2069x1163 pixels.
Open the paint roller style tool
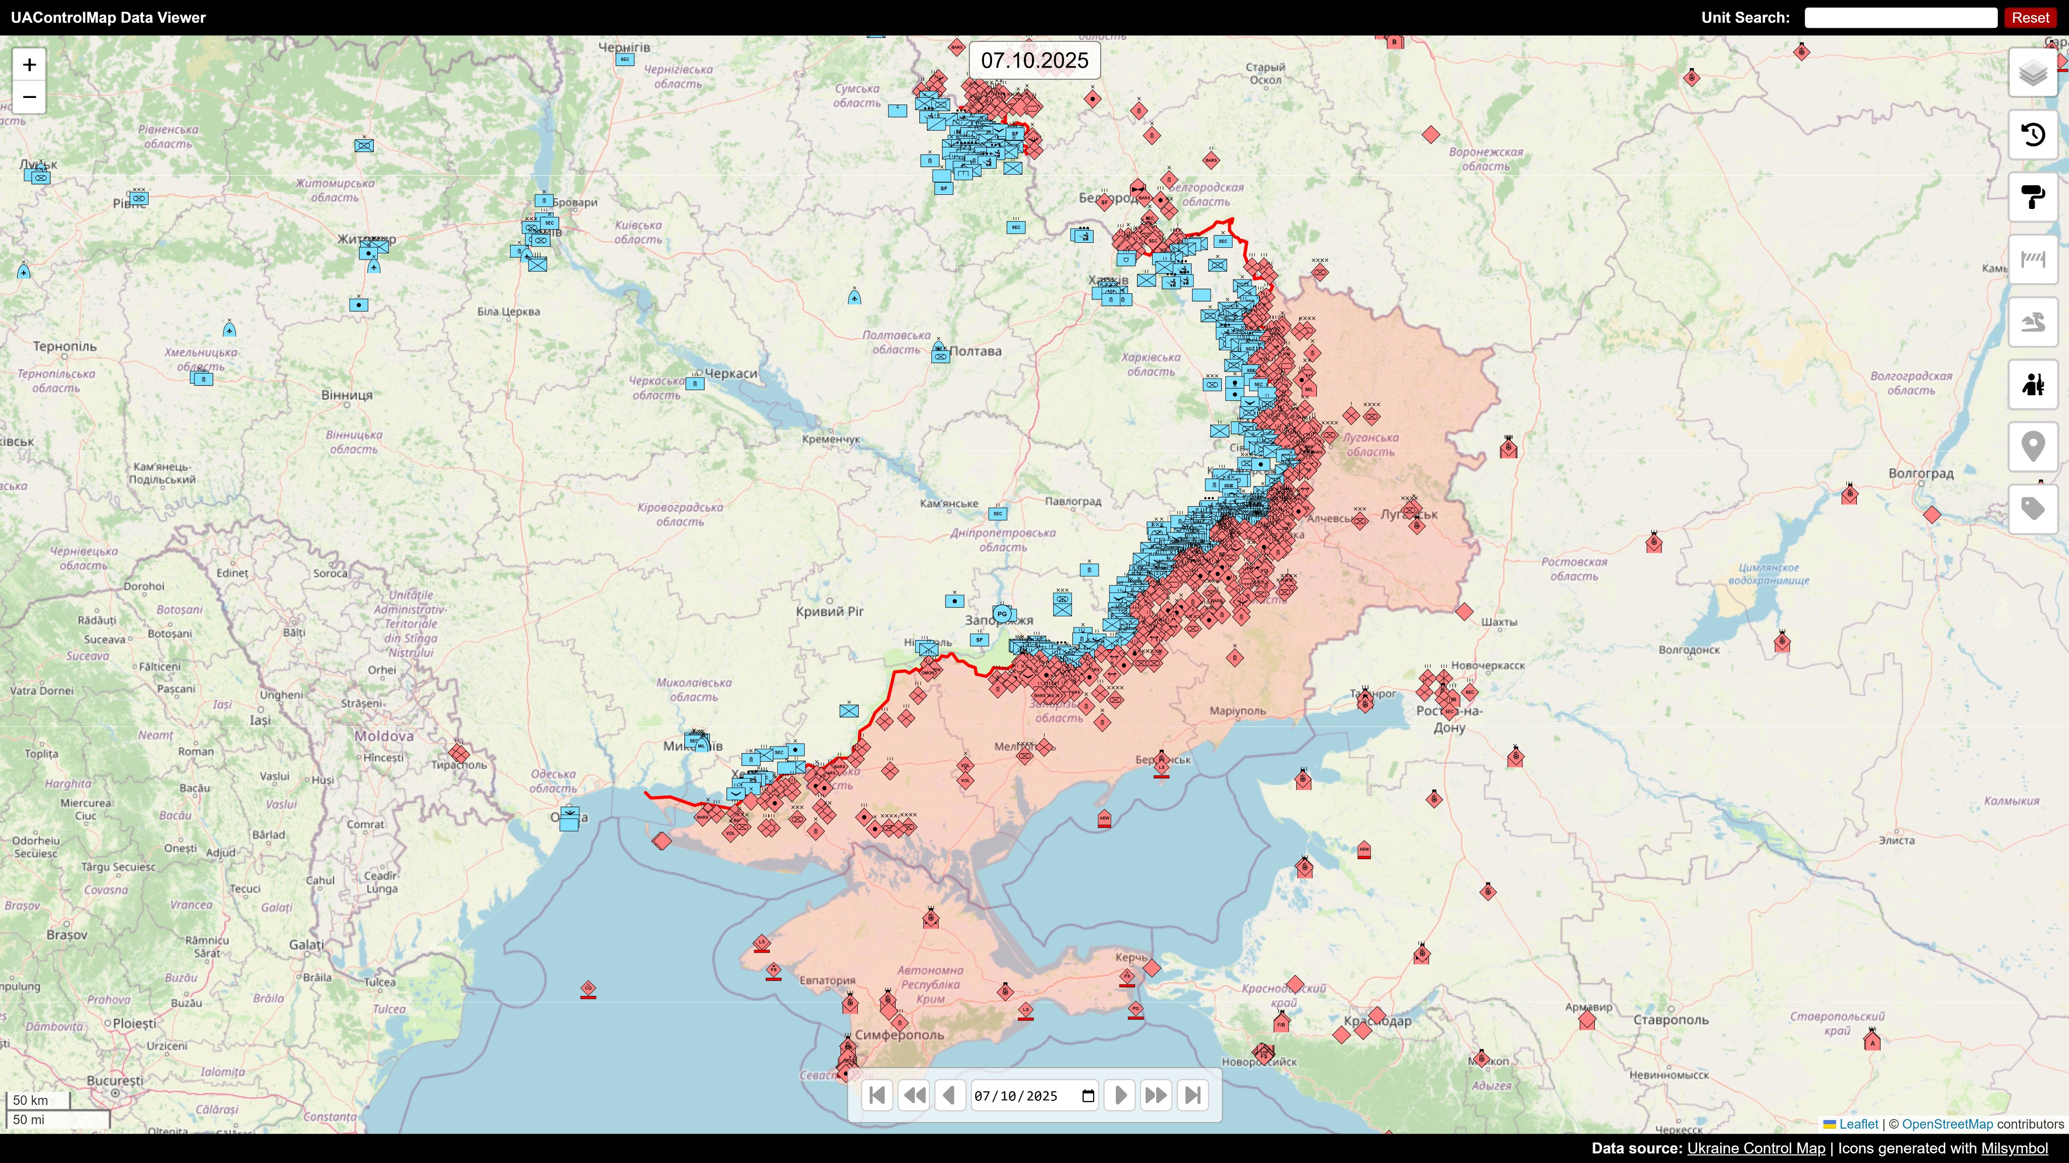(x=2033, y=197)
